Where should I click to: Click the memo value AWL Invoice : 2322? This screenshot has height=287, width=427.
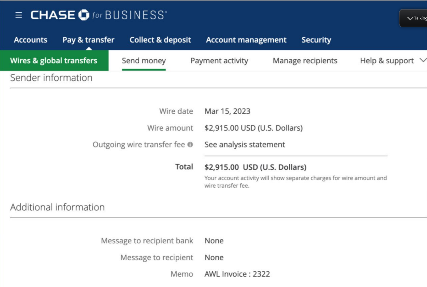tap(237, 274)
